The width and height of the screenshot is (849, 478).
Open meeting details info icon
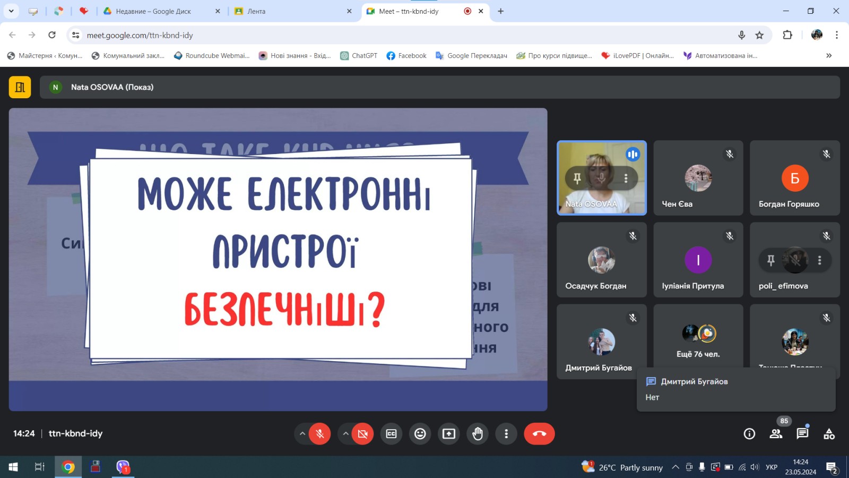[x=749, y=434]
